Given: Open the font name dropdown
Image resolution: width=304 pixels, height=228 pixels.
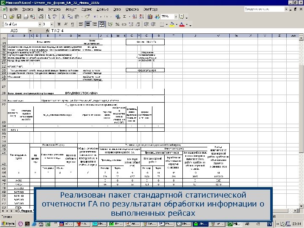Looking at the screenshot, I should (40, 24).
